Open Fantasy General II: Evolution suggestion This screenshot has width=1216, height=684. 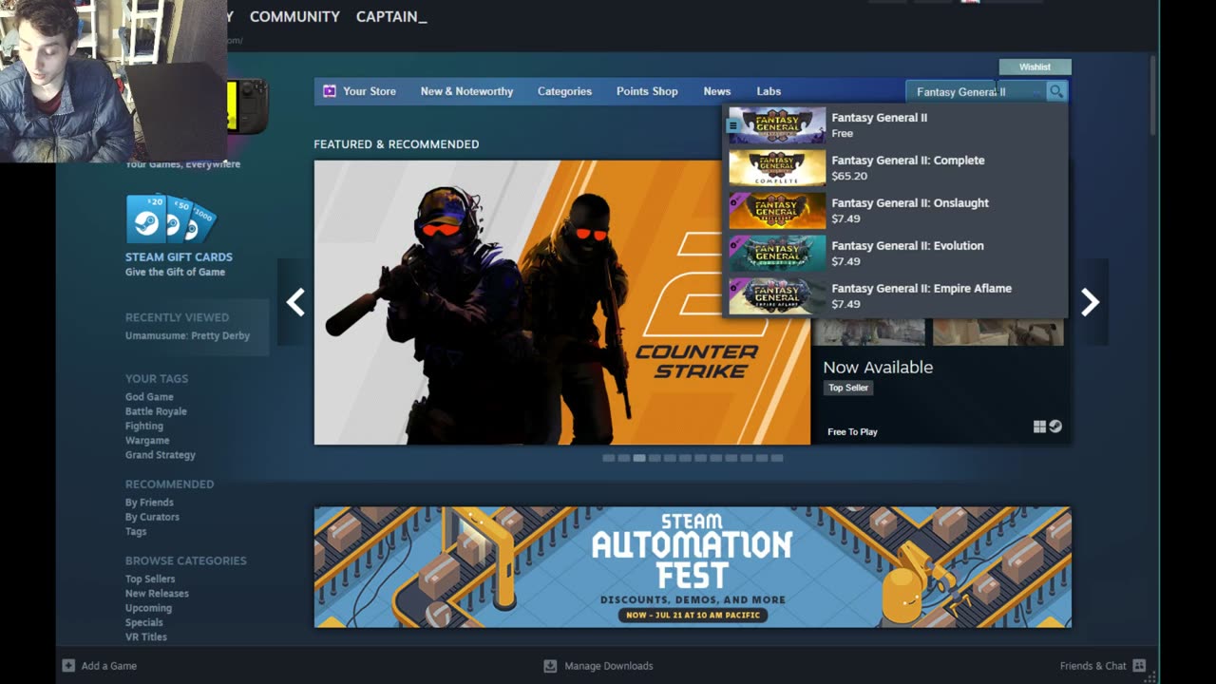point(895,254)
